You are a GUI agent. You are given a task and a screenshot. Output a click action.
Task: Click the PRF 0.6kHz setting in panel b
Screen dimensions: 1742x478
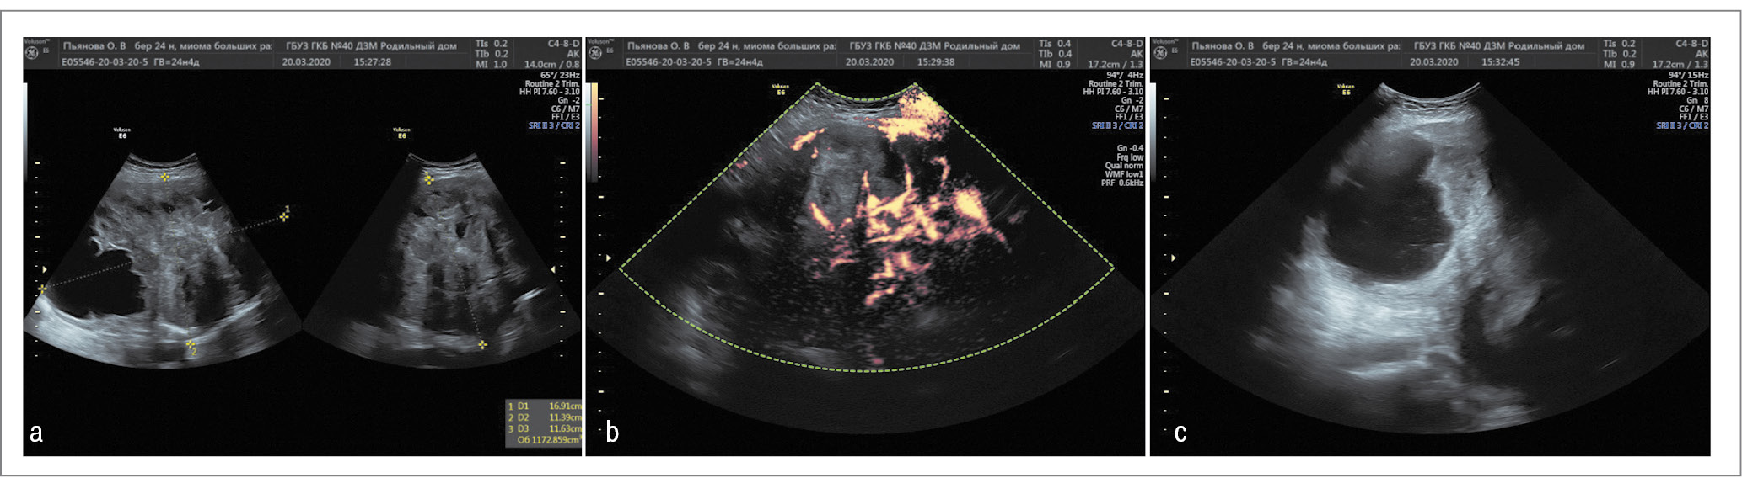tap(1121, 183)
